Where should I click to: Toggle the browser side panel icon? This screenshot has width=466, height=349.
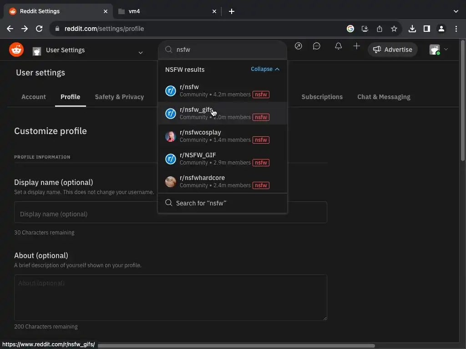(x=427, y=29)
